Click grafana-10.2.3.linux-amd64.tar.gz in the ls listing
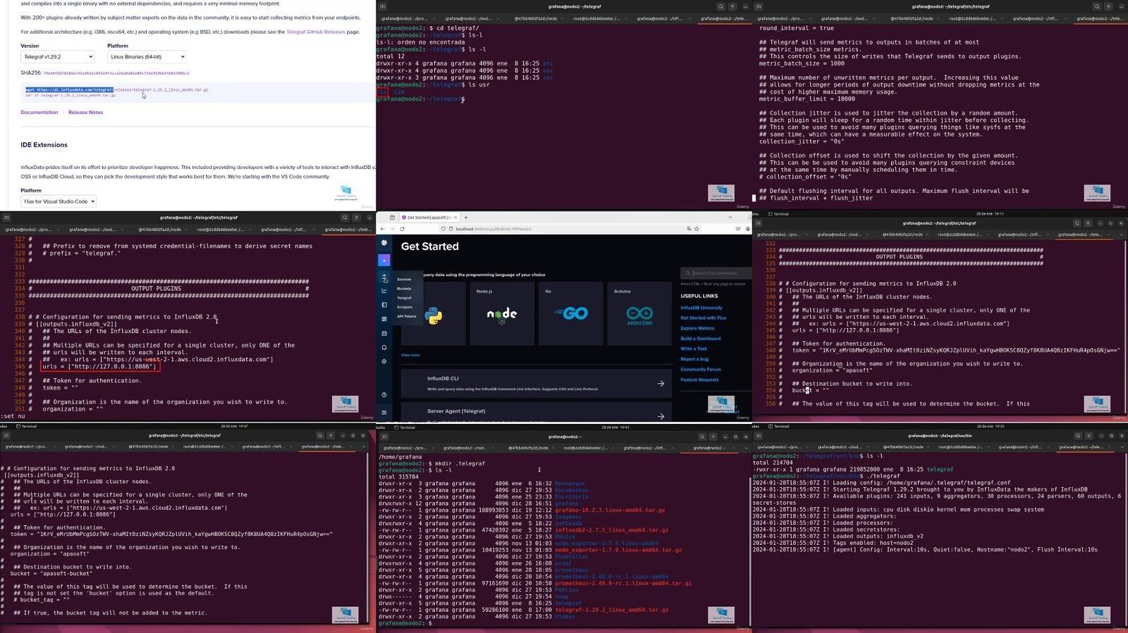 tap(610, 510)
